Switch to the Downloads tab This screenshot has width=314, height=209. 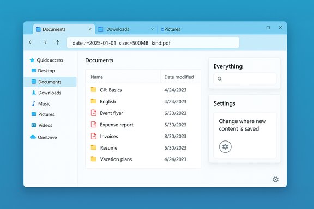coord(126,29)
